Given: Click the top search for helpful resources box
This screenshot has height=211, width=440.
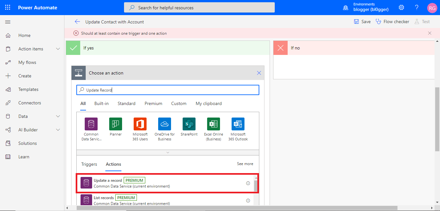Looking at the screenshot, I should (199, 7).
